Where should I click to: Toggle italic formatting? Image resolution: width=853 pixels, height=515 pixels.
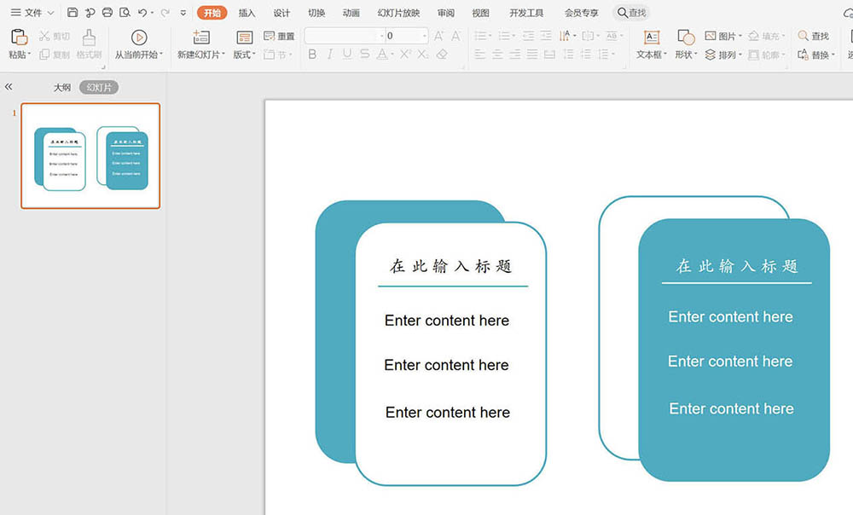[x=329, y=55]
